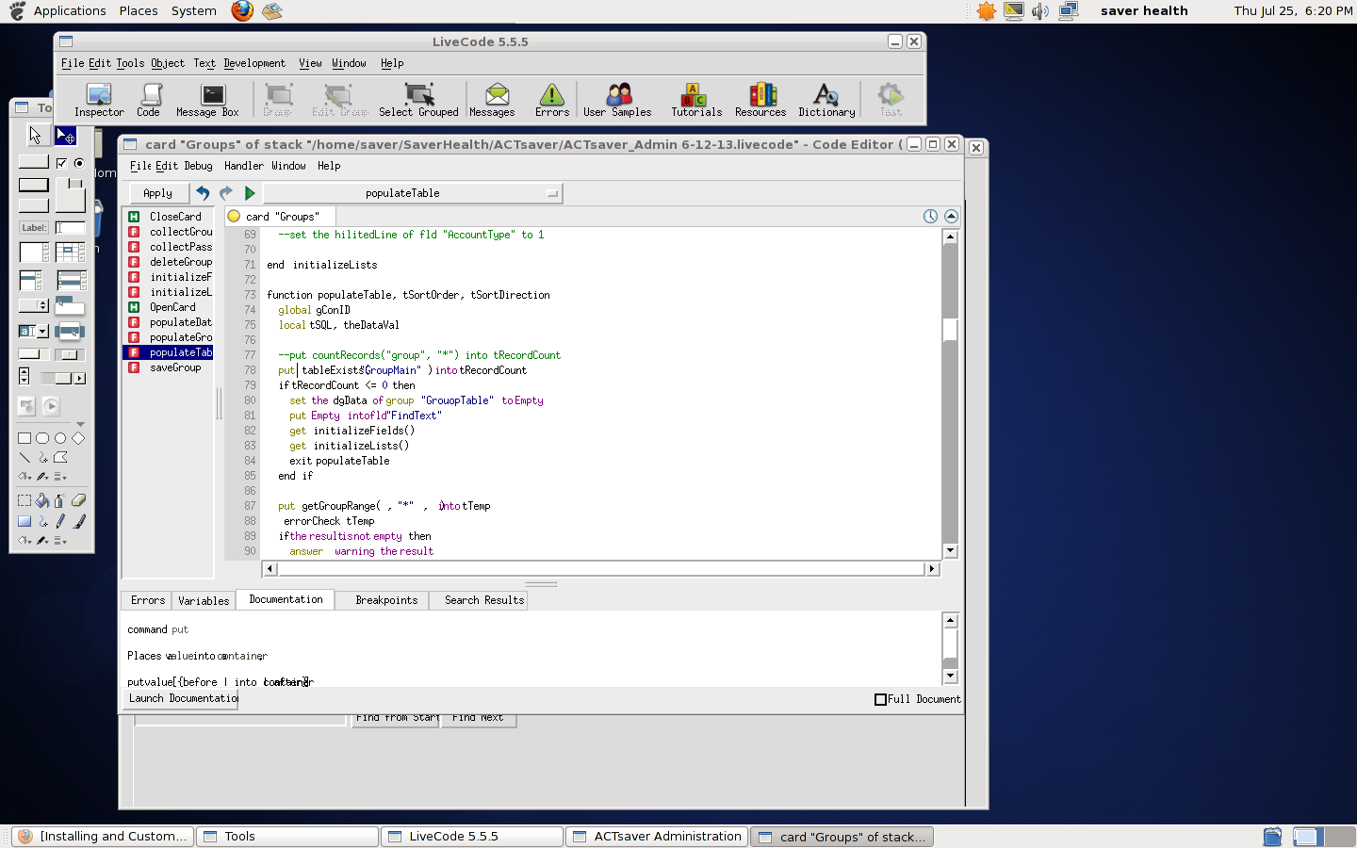Viewport: 1357px width, 848px height.
Task: Expand the collapse arrow beside card tab
Action: tap(951, 217)
